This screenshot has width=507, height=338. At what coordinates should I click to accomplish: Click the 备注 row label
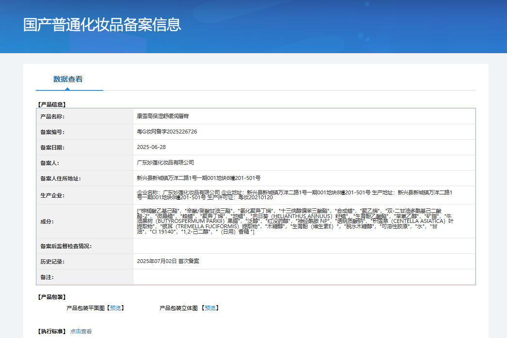tap(47, 277)
